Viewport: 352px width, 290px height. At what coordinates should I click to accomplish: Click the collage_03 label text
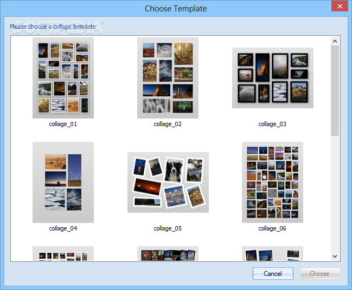(272, 124)
